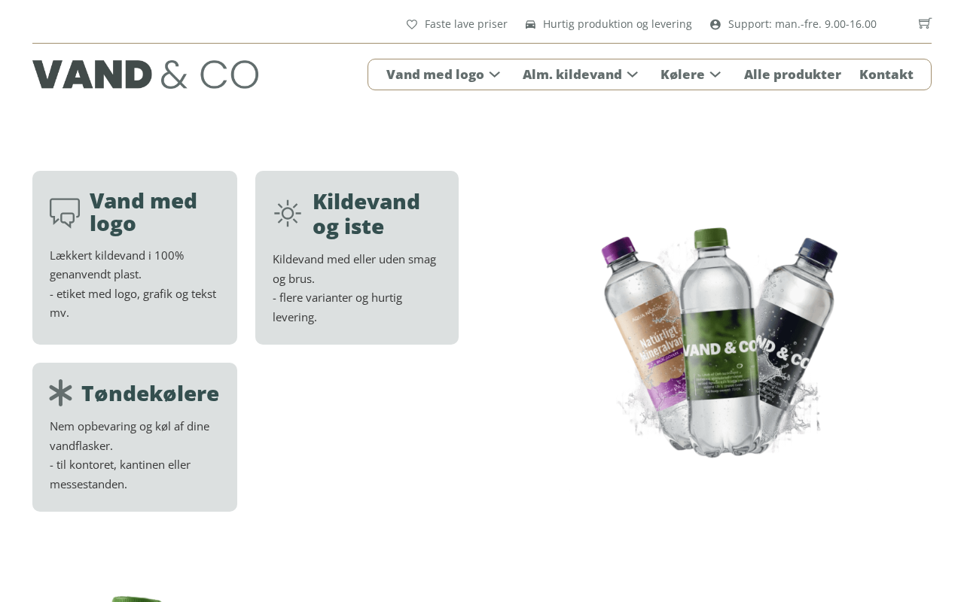Expand the Kølere menu chevron
This screenshot has height=602, width=964.
(x=715, y=74)
